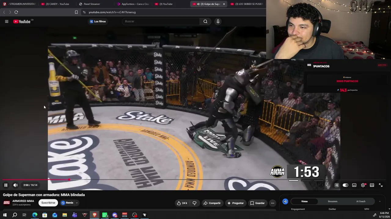This screenshot has width=391, height=219.
Task: Open Windows taskbar search
Action: pyautogui.click(x=15, y=215)
